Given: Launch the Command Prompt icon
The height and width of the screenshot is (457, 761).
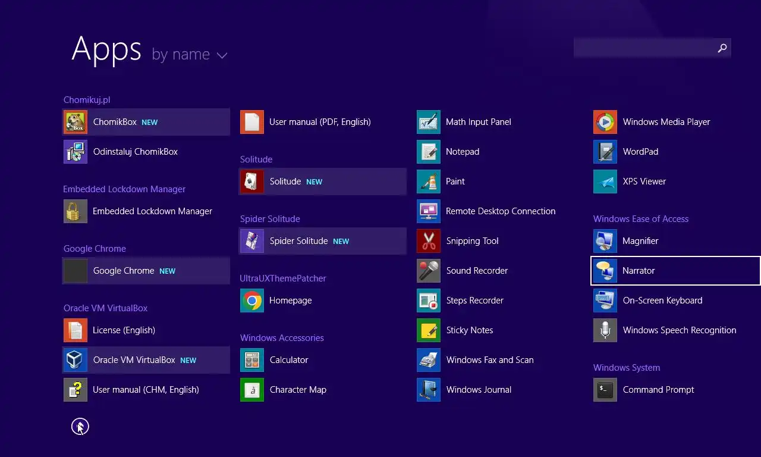Looking at the screenshot, I should tap(605, 390).
